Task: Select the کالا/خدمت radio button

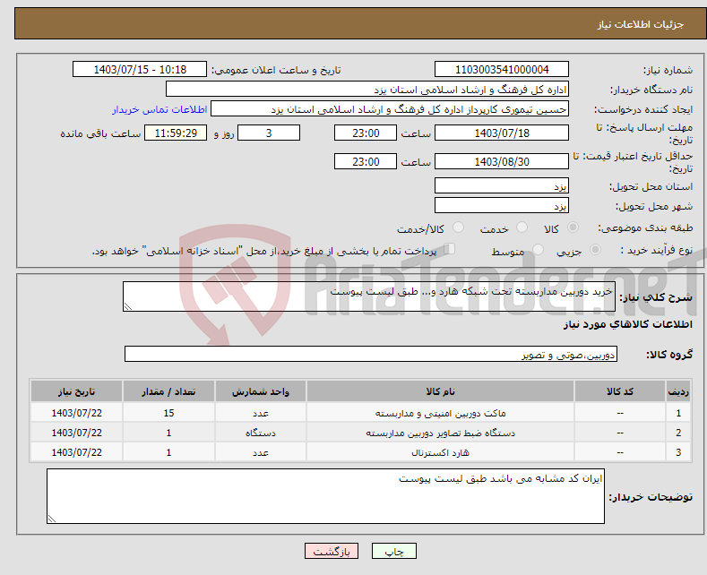Action: click(458, 227)
